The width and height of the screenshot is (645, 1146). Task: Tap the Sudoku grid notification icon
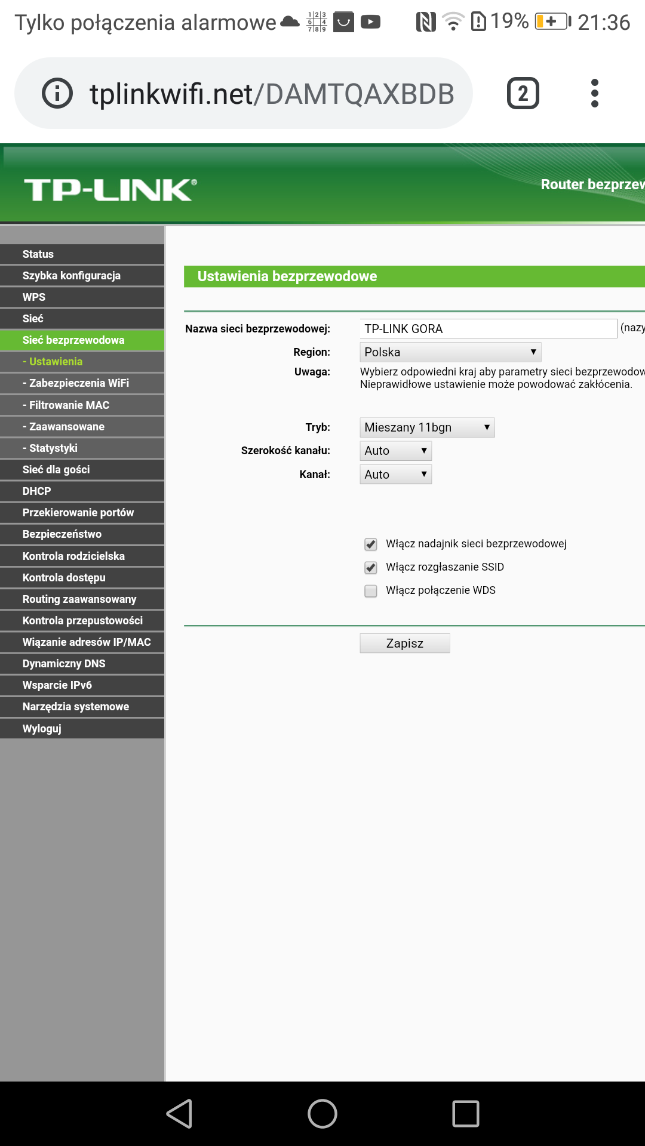pyautogui.click(x=317, y=22)
